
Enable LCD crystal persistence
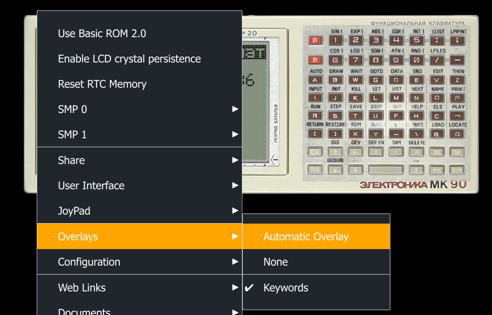[x=129, y=59]
